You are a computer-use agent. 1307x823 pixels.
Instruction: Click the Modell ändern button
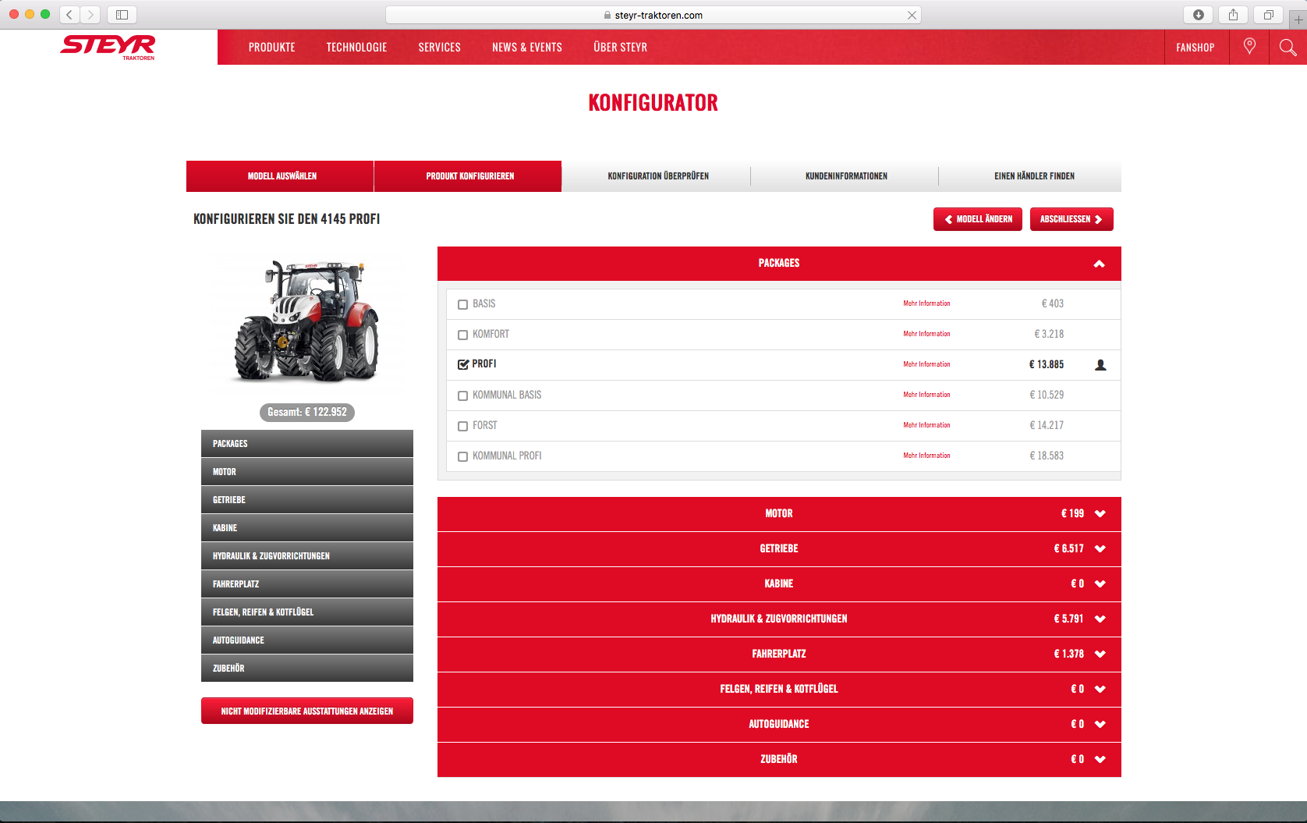click(x=978, y=219)
